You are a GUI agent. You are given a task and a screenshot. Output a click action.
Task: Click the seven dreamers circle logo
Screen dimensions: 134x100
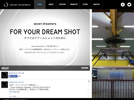[6, 5]
